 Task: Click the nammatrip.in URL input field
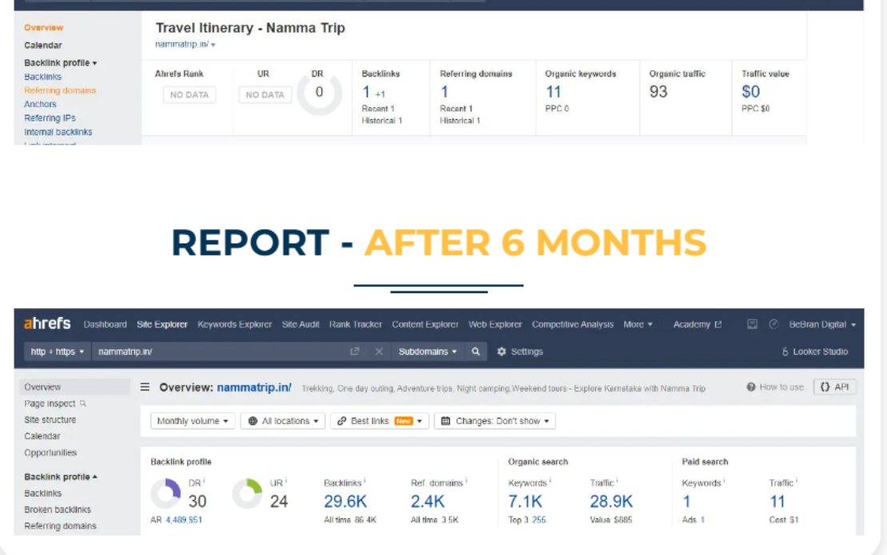(x=221, y=351)
